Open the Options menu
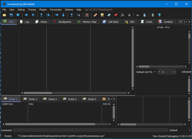Viewport: 192px width, 139px height. tap(69, 10)
